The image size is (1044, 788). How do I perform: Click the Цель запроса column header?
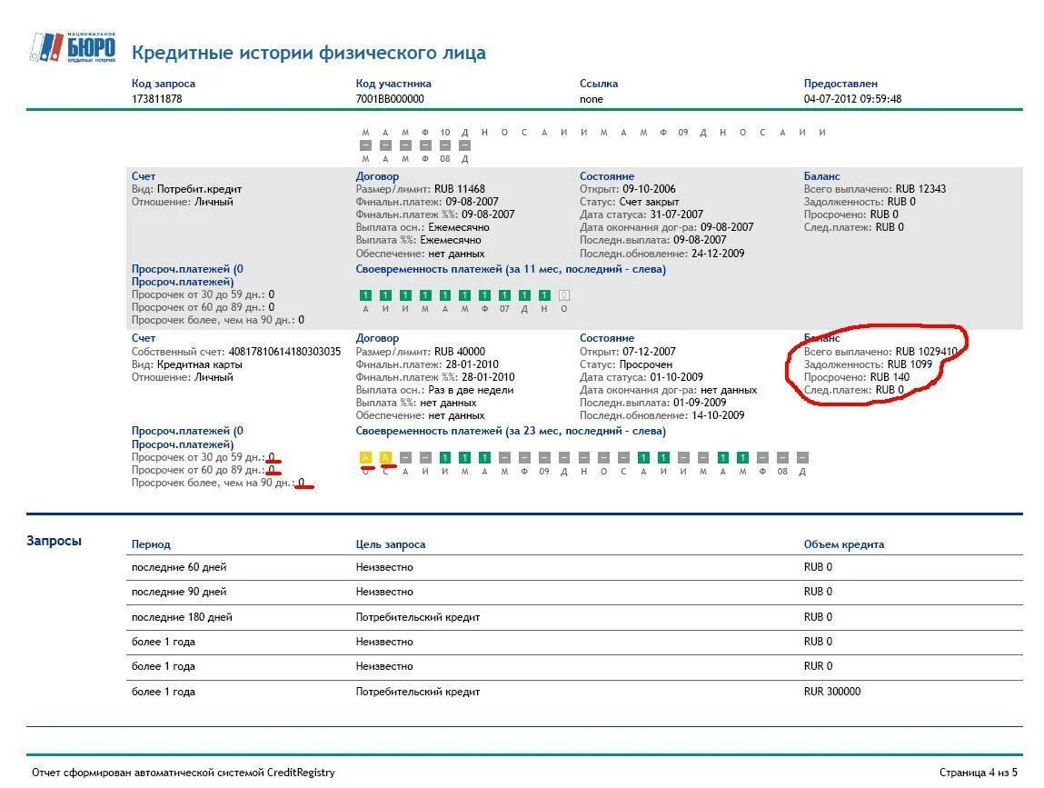390,544
